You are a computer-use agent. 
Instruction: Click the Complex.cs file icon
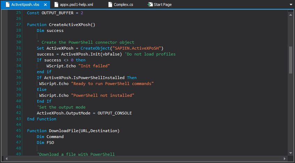click(110, 5)
